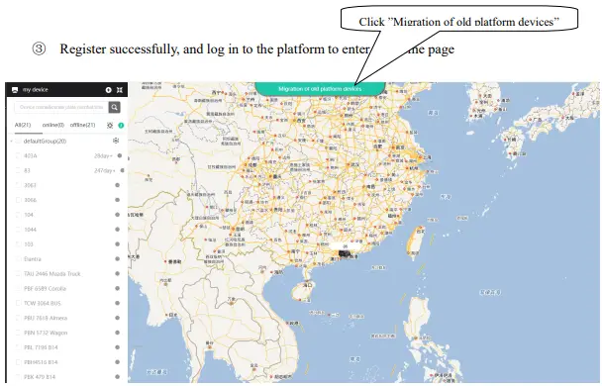Check the PBH4516 B14 checkbox
The width and height of the screenshot is (602, 386).
(x=18, y=362)
